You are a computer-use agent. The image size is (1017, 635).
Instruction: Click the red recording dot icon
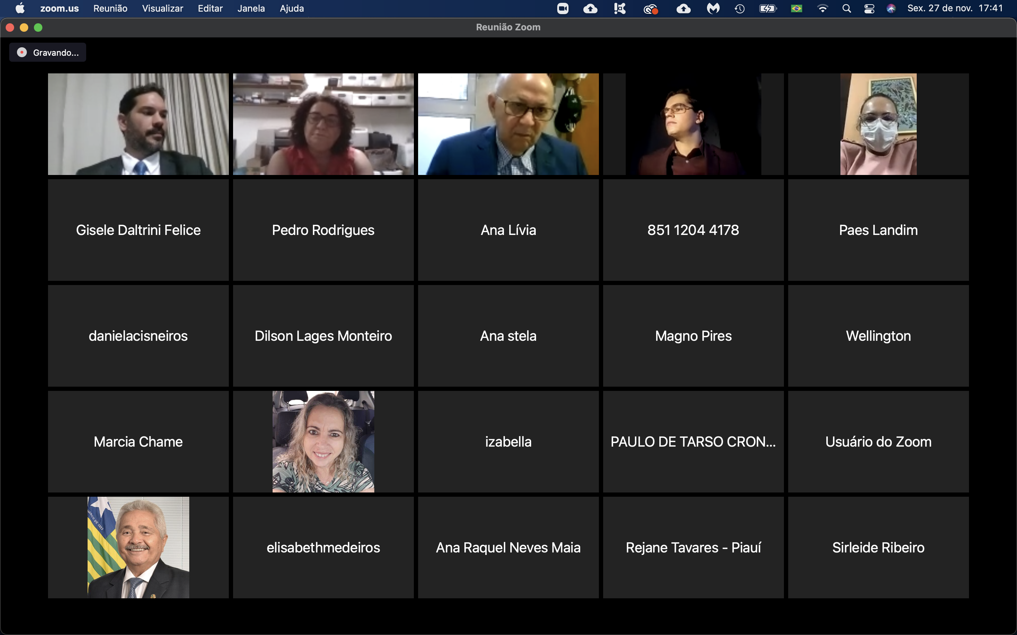[22, 53]
